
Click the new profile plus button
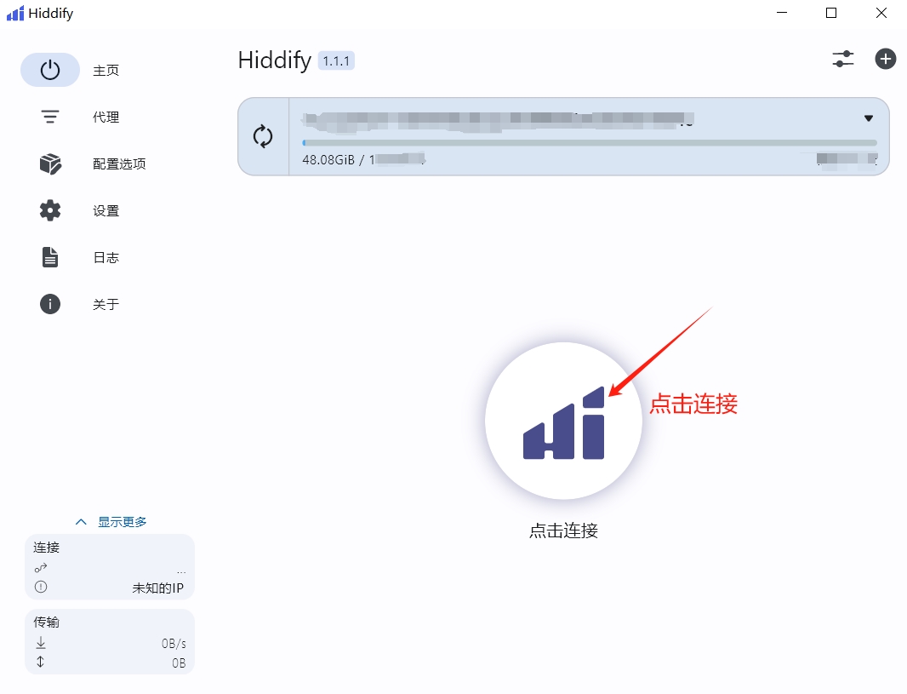tap(885, 59)
